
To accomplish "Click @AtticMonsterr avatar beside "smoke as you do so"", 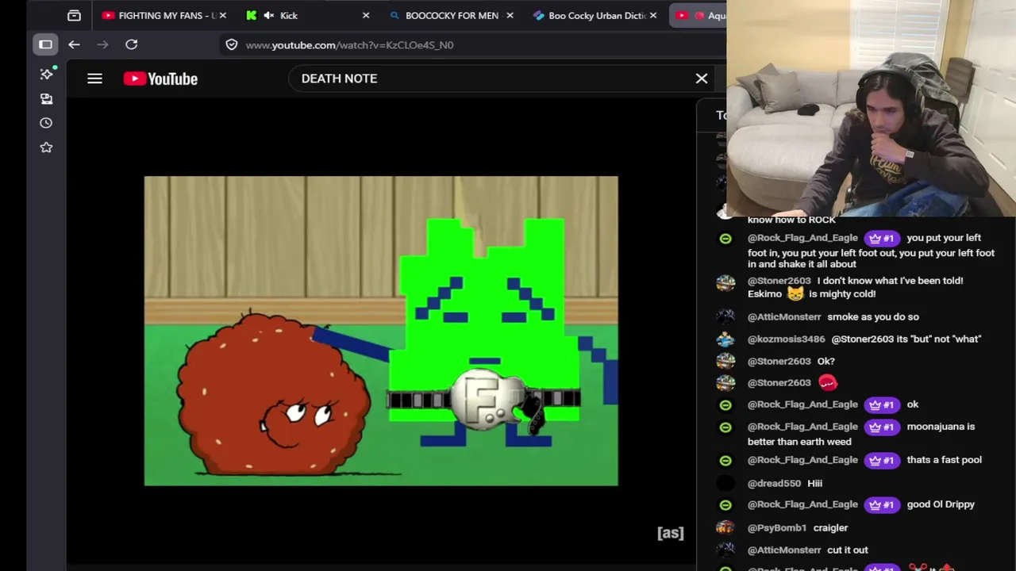I will [725, 316].
